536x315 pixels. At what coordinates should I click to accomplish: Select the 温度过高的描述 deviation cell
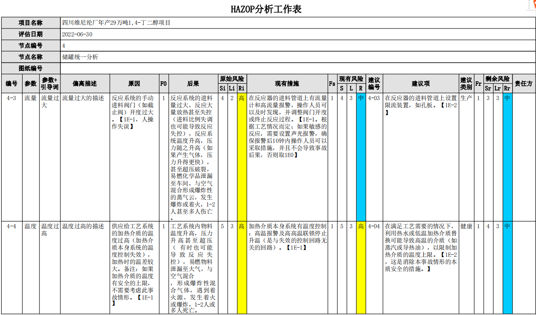(85, 268)
